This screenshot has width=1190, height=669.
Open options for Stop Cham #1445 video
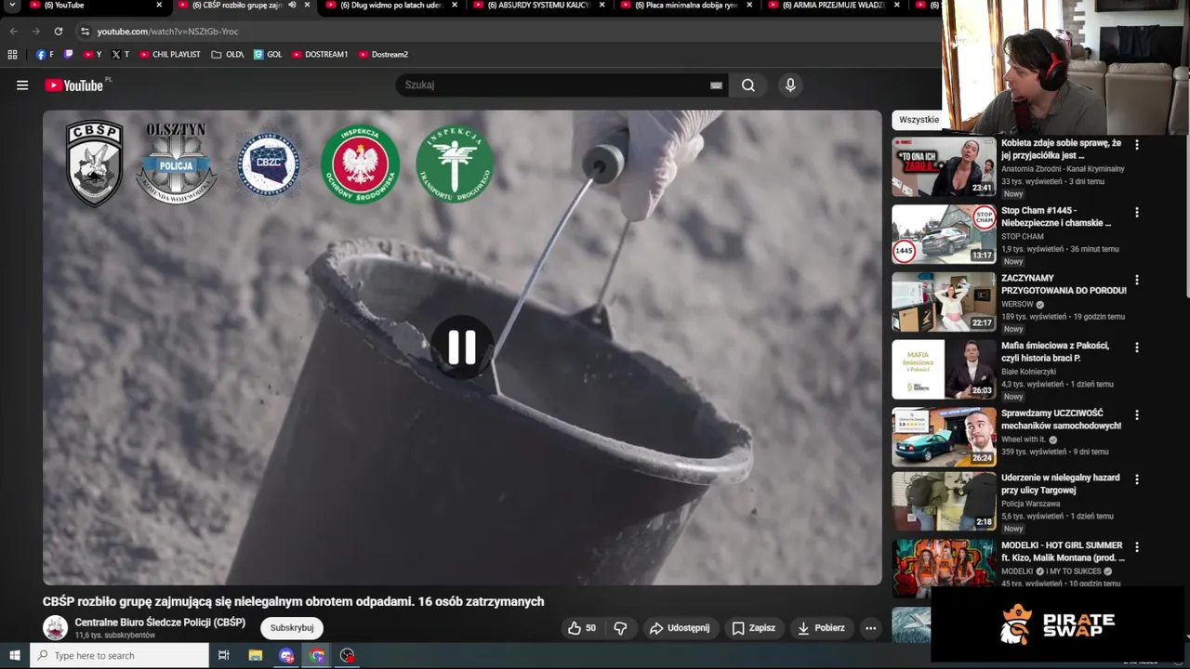[1136, 213]
